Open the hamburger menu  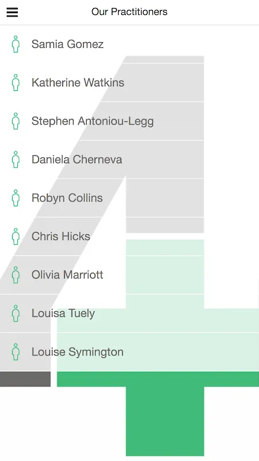click(12, 12)
